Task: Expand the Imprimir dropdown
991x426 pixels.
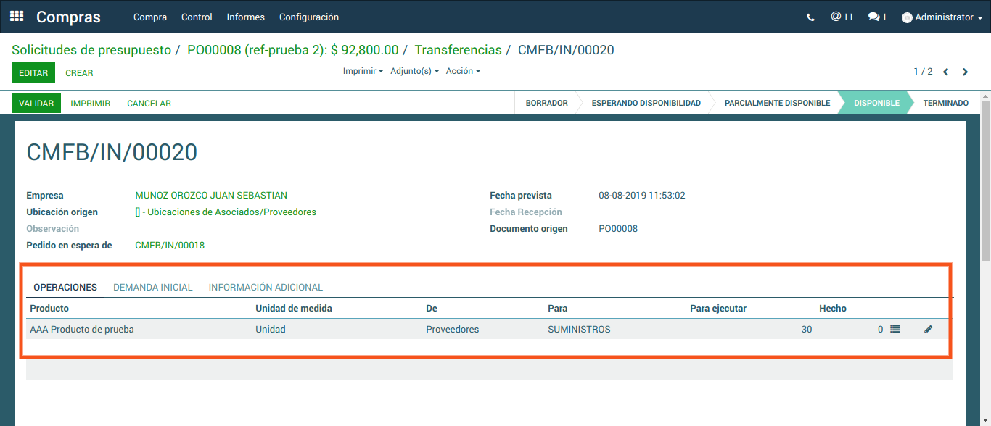Action: tap(363, 71)
